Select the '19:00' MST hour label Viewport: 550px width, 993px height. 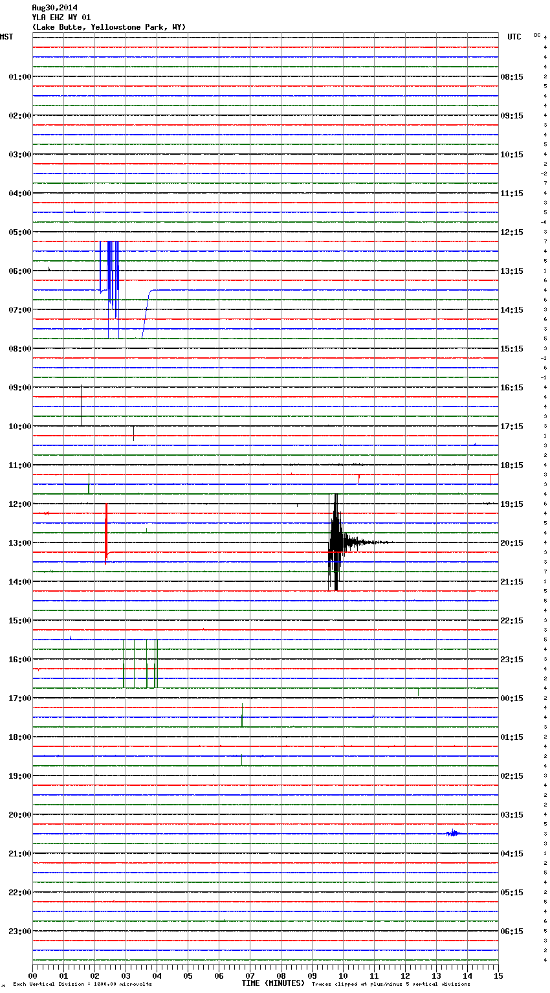(19, 776)
